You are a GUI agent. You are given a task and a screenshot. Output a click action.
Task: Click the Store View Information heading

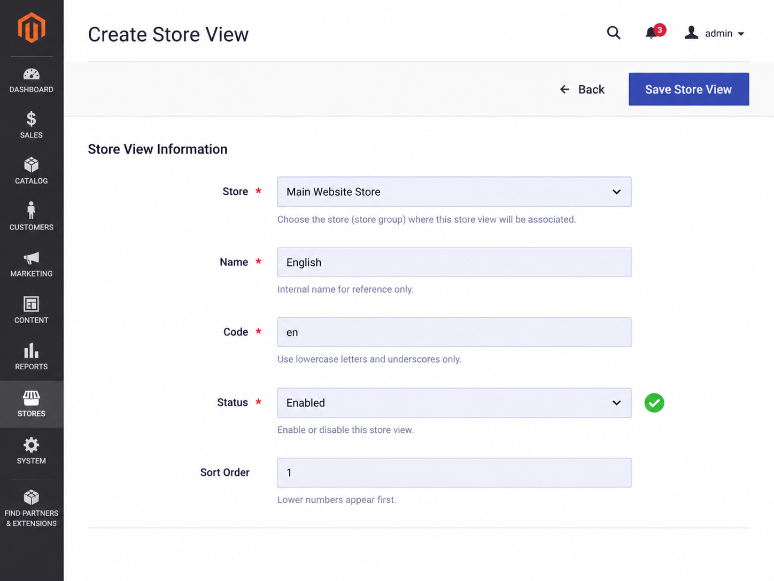(x=158, y=149)
